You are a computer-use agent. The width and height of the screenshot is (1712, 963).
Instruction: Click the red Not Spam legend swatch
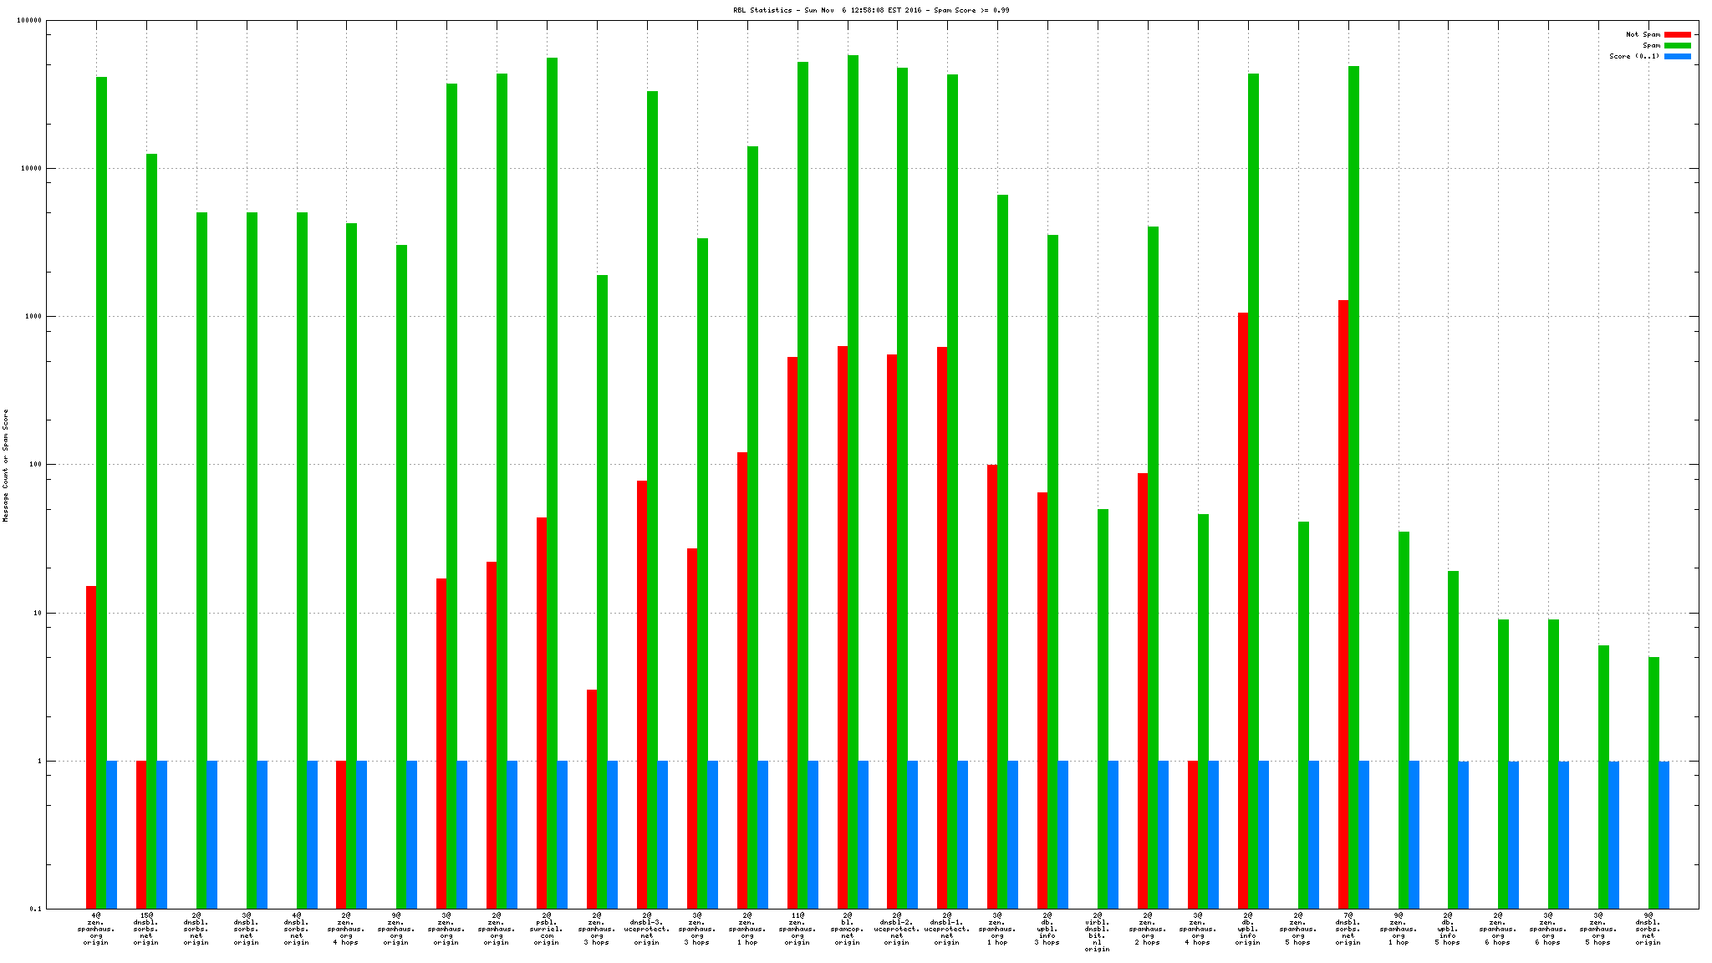[x=1677, y=34]
